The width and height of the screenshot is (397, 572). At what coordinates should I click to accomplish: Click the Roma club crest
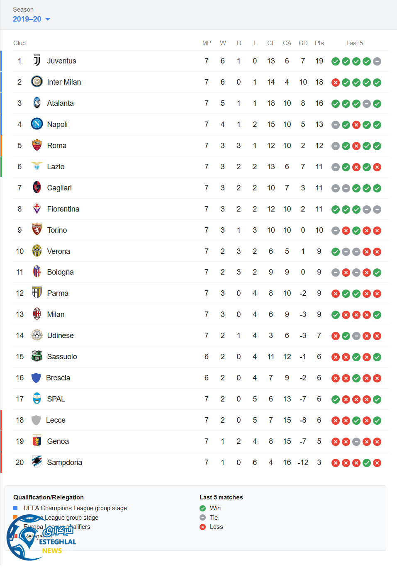pos(37,145)
